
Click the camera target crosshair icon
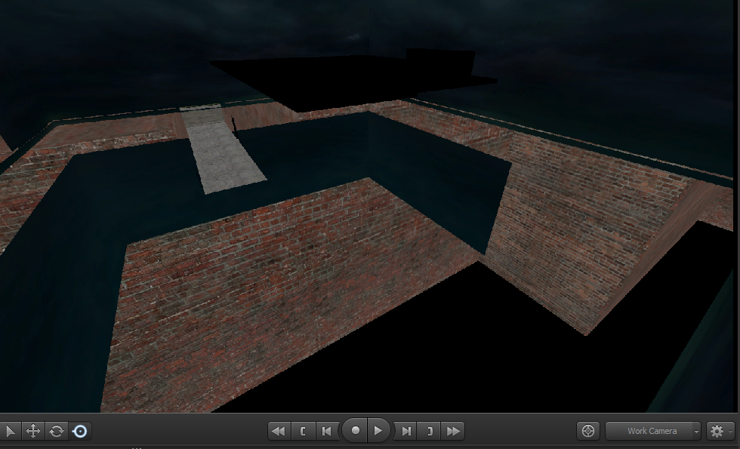[588, 431]
